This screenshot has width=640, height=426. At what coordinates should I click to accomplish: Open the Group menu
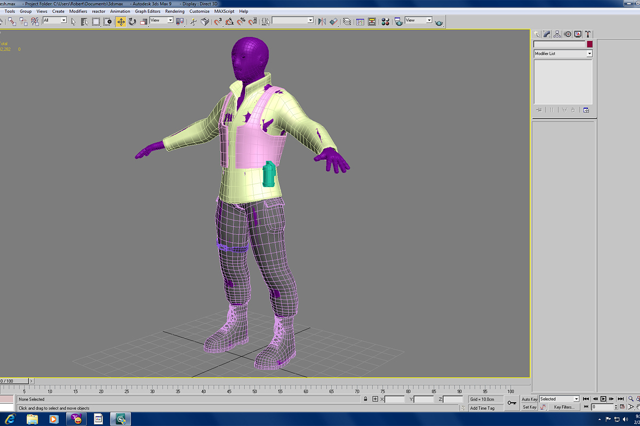(26, 11)
